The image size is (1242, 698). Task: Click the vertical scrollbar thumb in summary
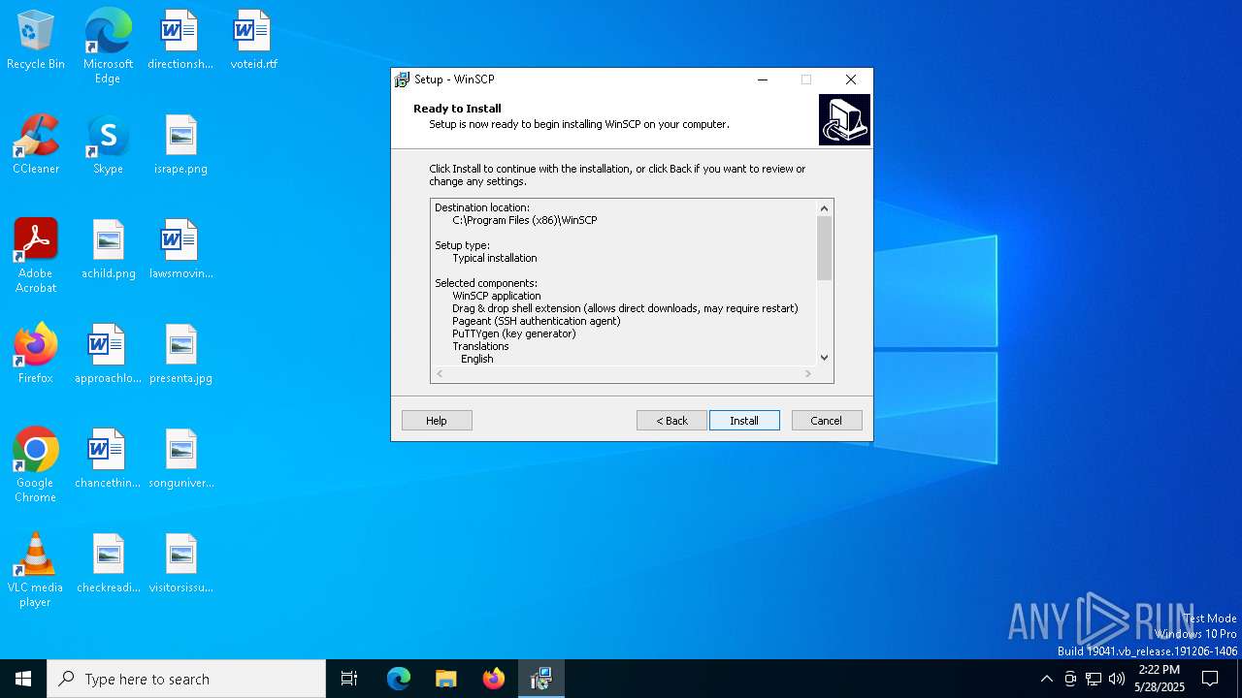pos(825,248)
